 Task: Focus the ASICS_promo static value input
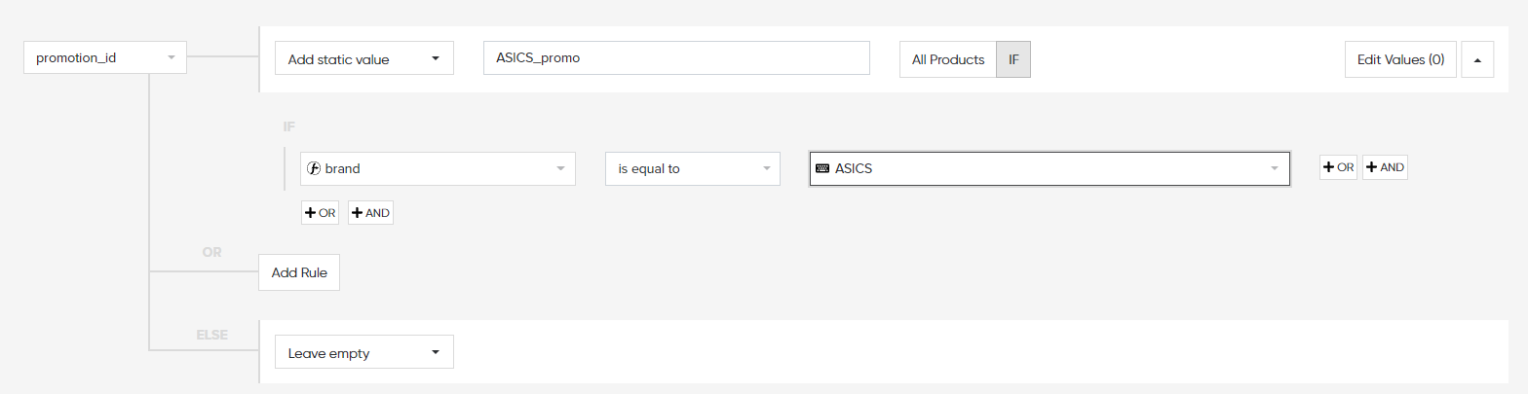[676, 57]
